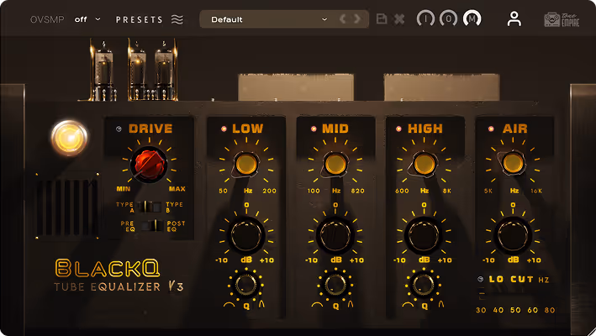Select LO CUT 60 Hz

[x=532, y=310]
